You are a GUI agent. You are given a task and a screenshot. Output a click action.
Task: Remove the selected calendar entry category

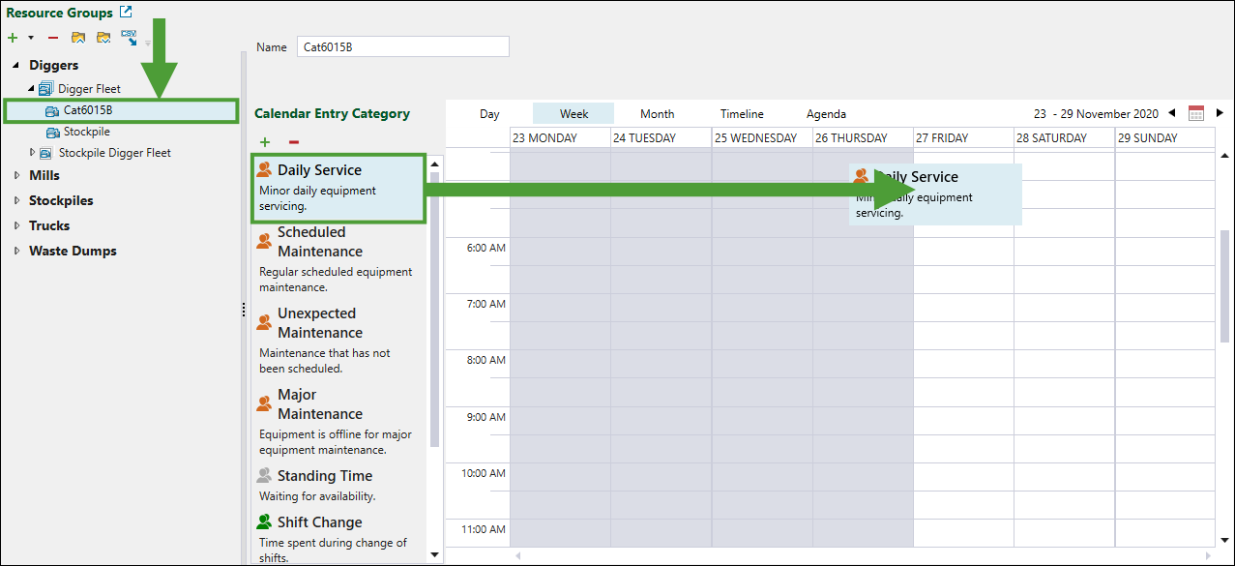click(294, 142)
